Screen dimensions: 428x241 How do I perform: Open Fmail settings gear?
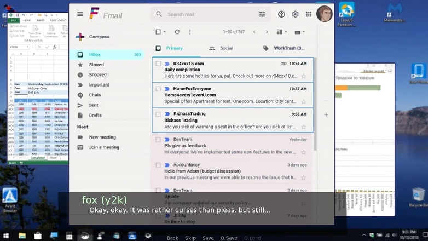point(296,14)
